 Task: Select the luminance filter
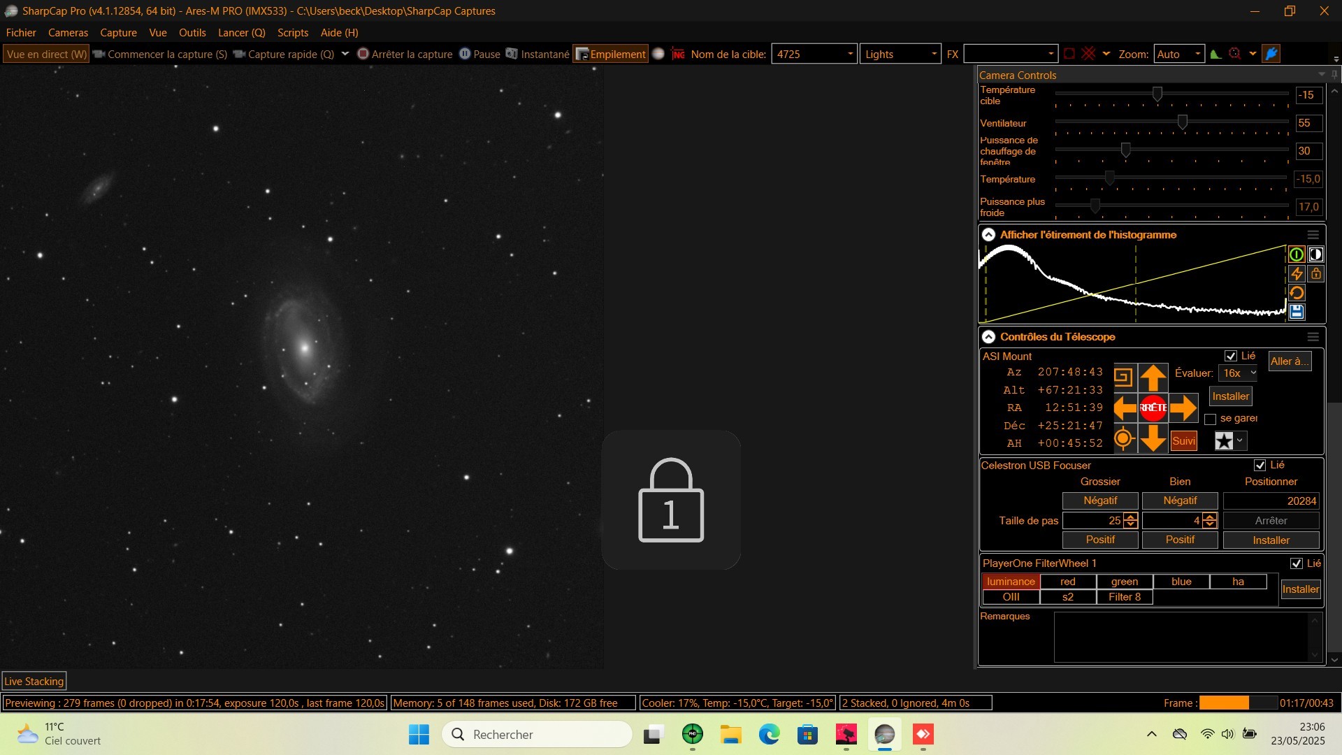(x=1011, y=582)
